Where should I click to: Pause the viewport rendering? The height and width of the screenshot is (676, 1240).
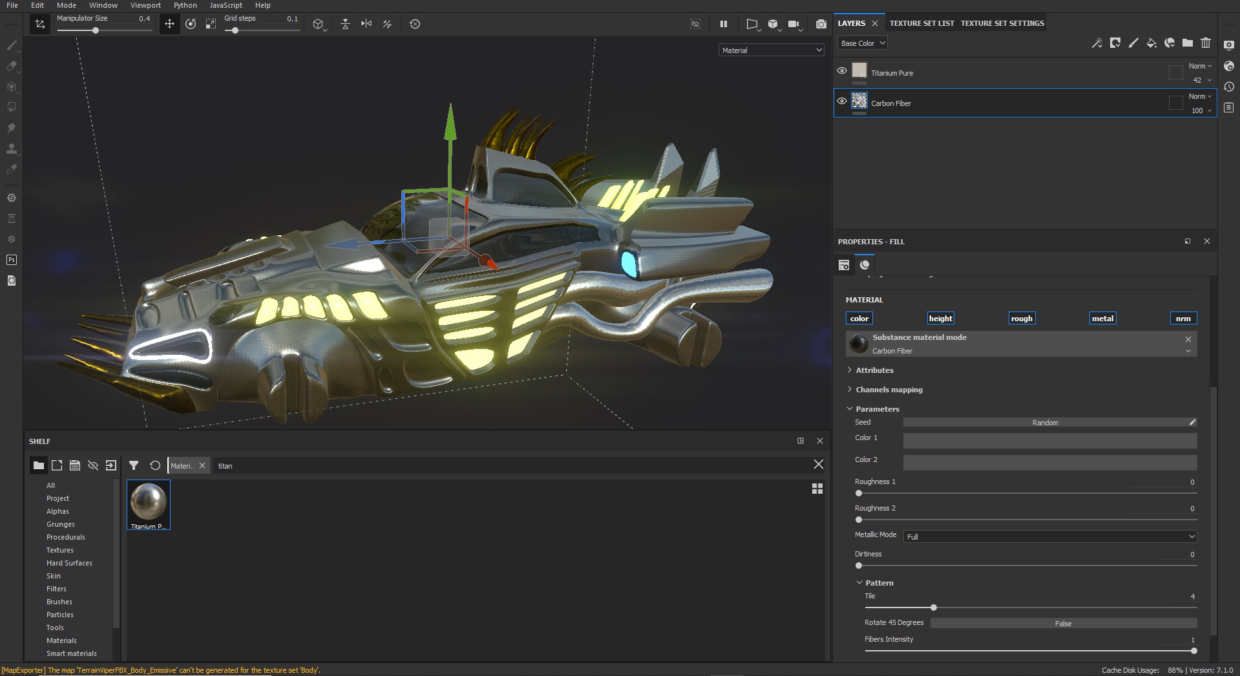[x=724, y=24]
